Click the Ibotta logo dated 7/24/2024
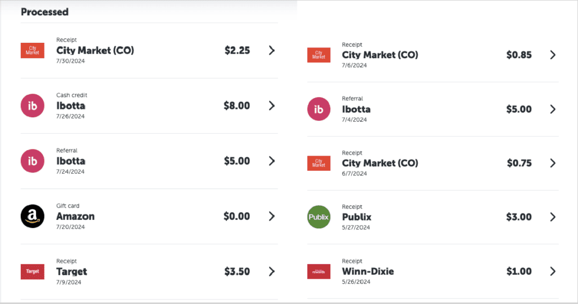578x304 pixels. click(32, 161)
